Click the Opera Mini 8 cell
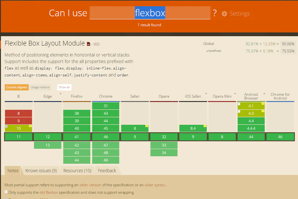 click(222, 137)
